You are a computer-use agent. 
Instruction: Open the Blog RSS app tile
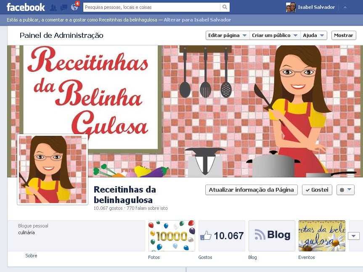tap(272, 236)
